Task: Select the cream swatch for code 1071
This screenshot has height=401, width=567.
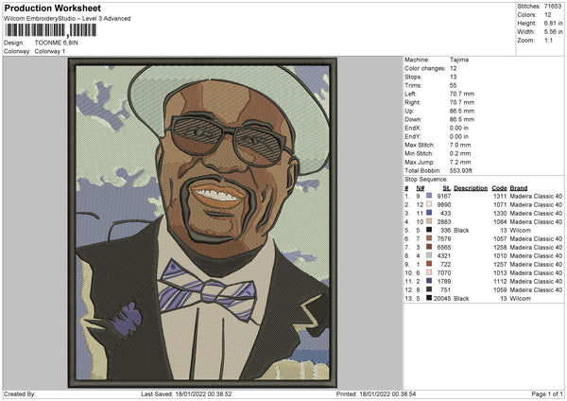Action: point(429,204)
